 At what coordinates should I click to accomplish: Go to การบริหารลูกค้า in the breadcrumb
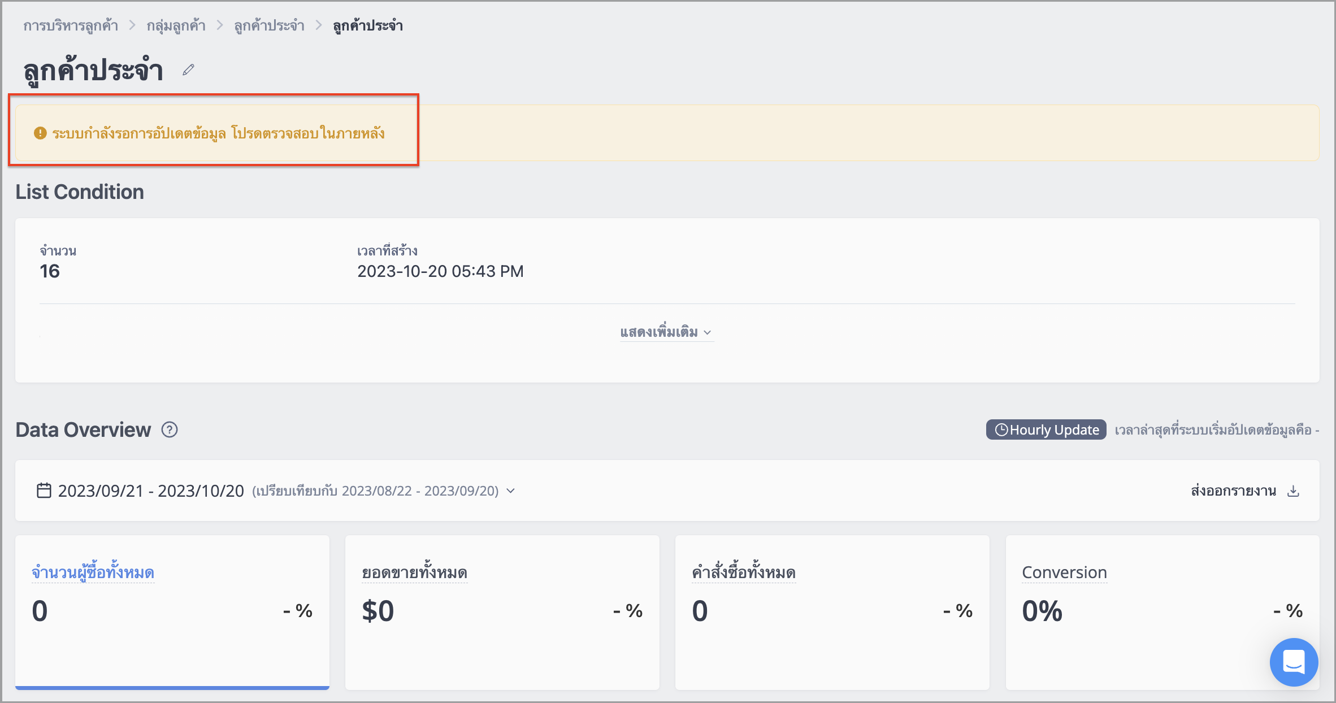pyautogui.click(x=71, y=25)
